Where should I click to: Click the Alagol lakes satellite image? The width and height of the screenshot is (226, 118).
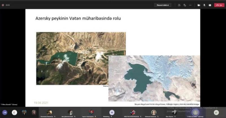154,78
